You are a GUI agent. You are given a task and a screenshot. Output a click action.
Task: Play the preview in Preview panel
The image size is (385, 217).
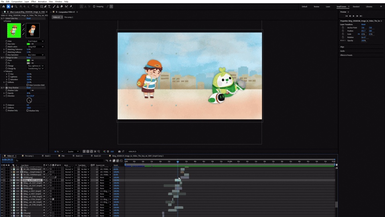(354, 16)
